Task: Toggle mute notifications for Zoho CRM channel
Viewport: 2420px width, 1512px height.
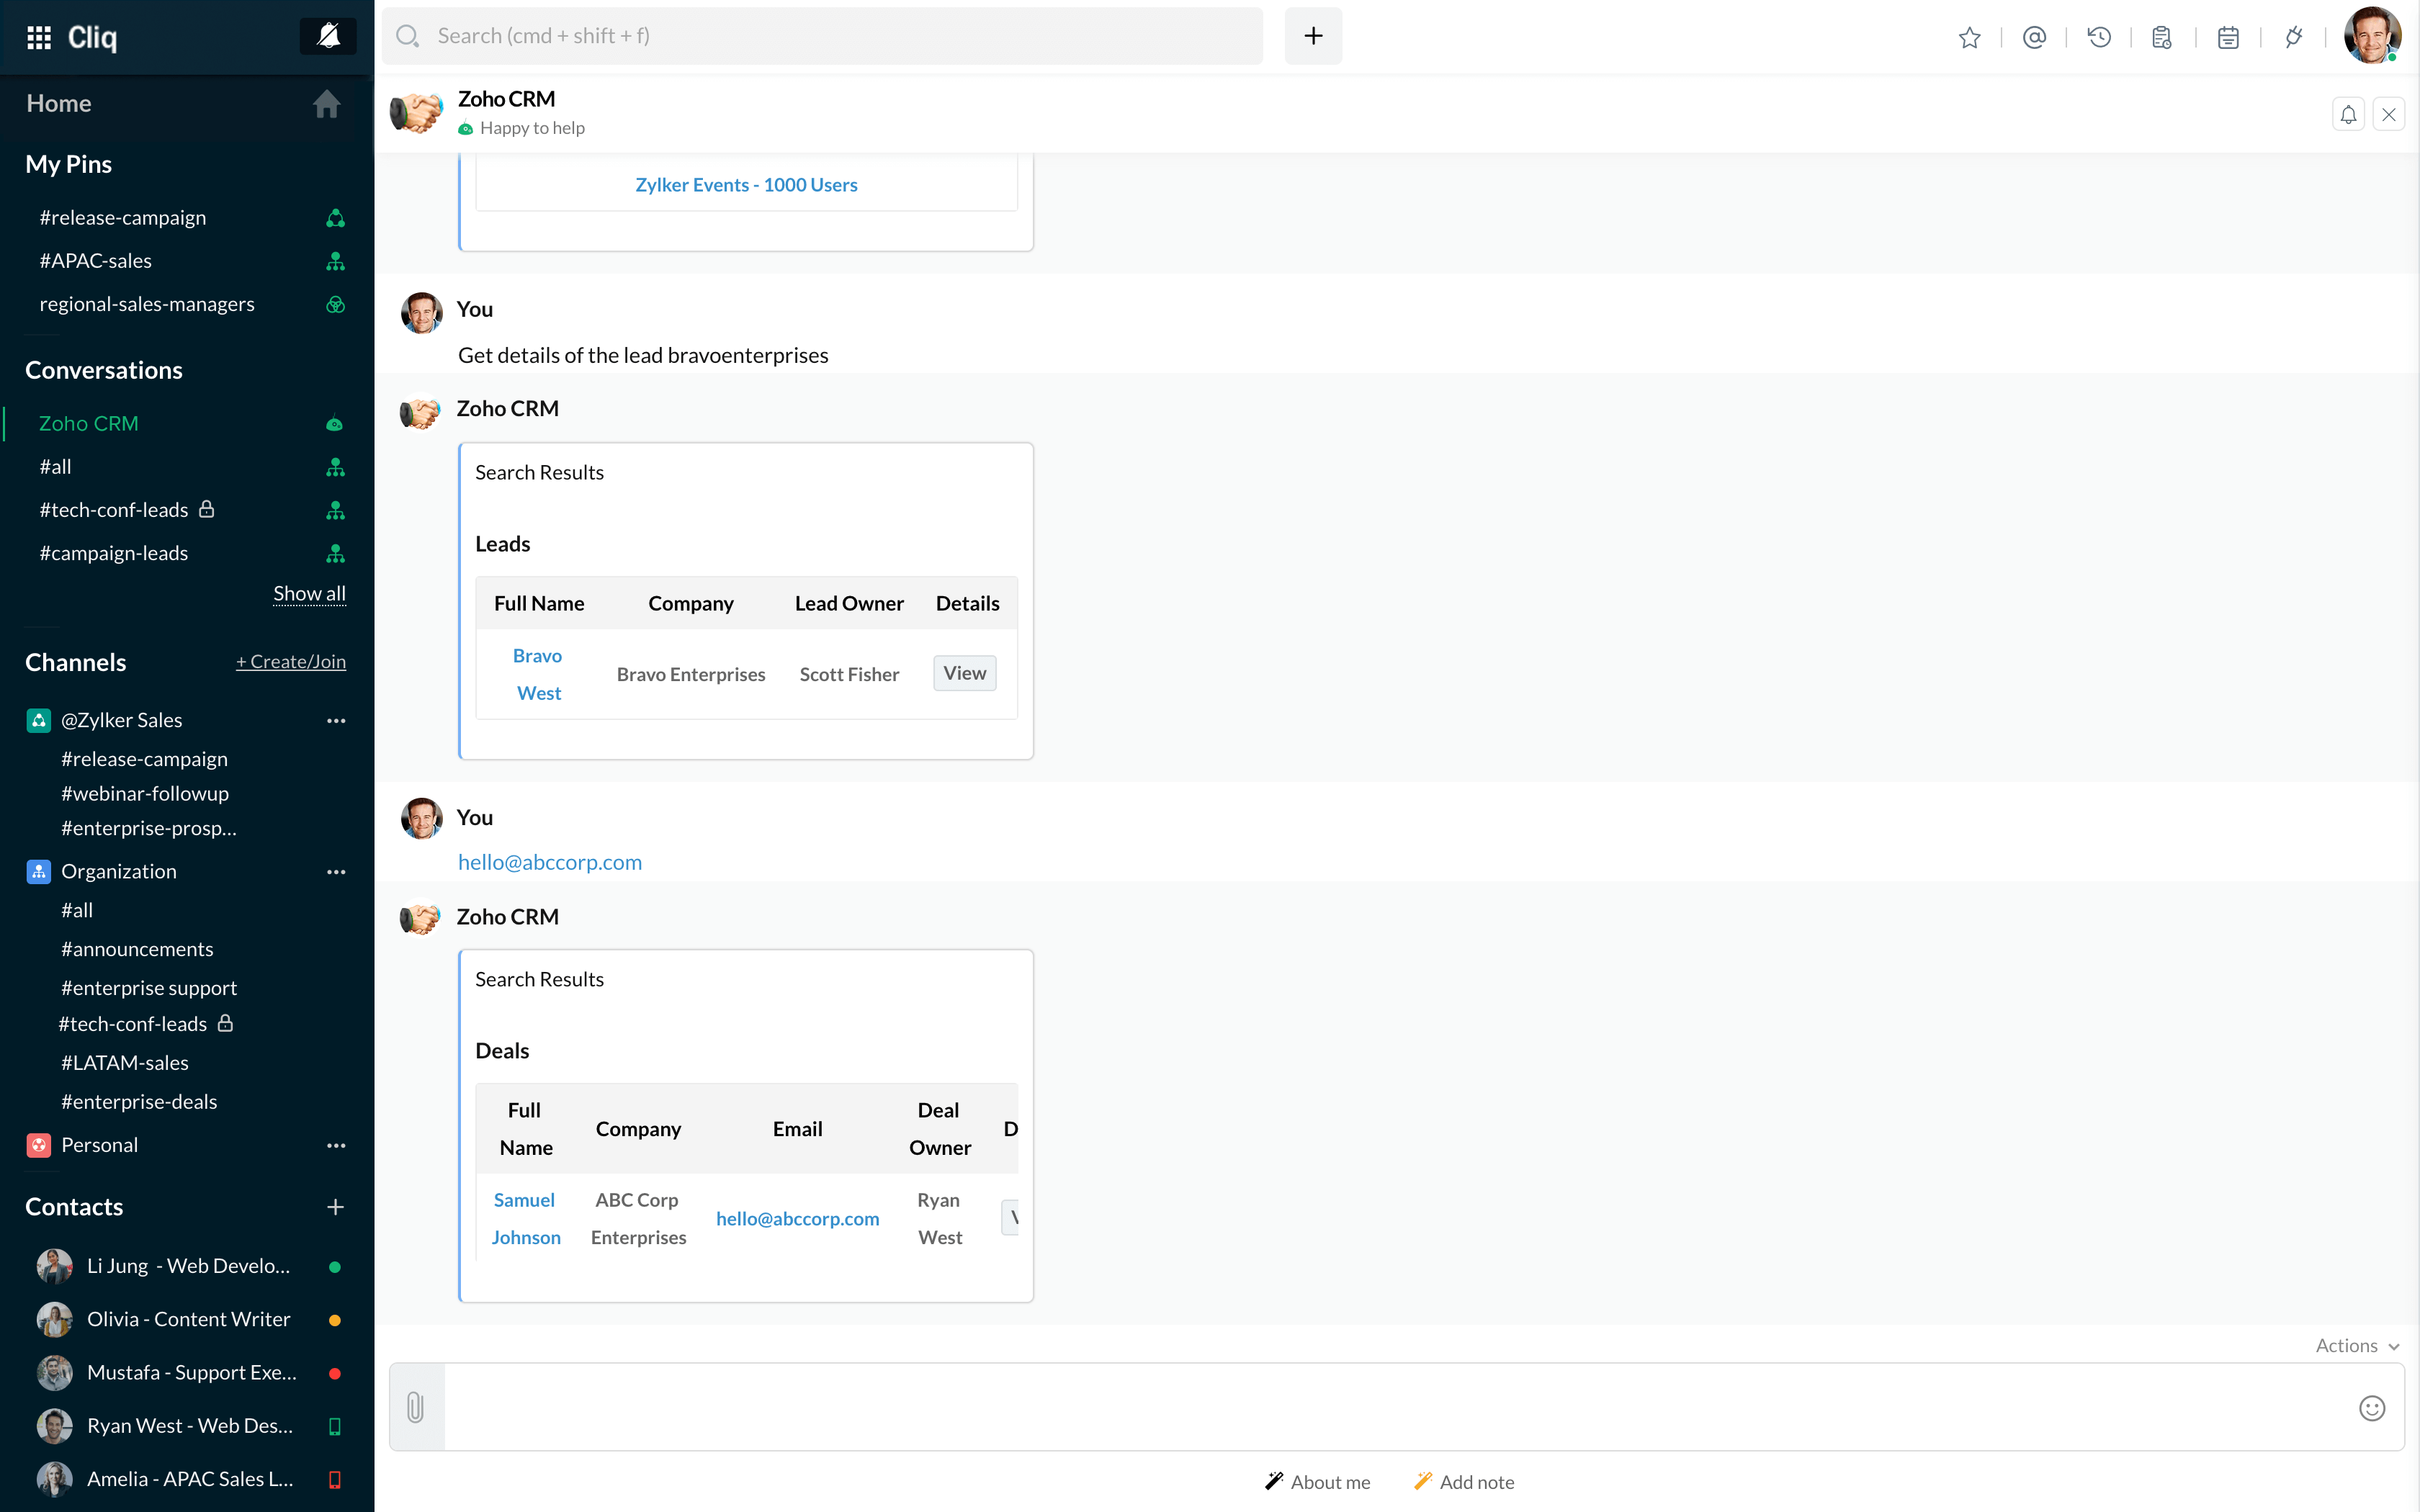Action: tap(2349, 113)
